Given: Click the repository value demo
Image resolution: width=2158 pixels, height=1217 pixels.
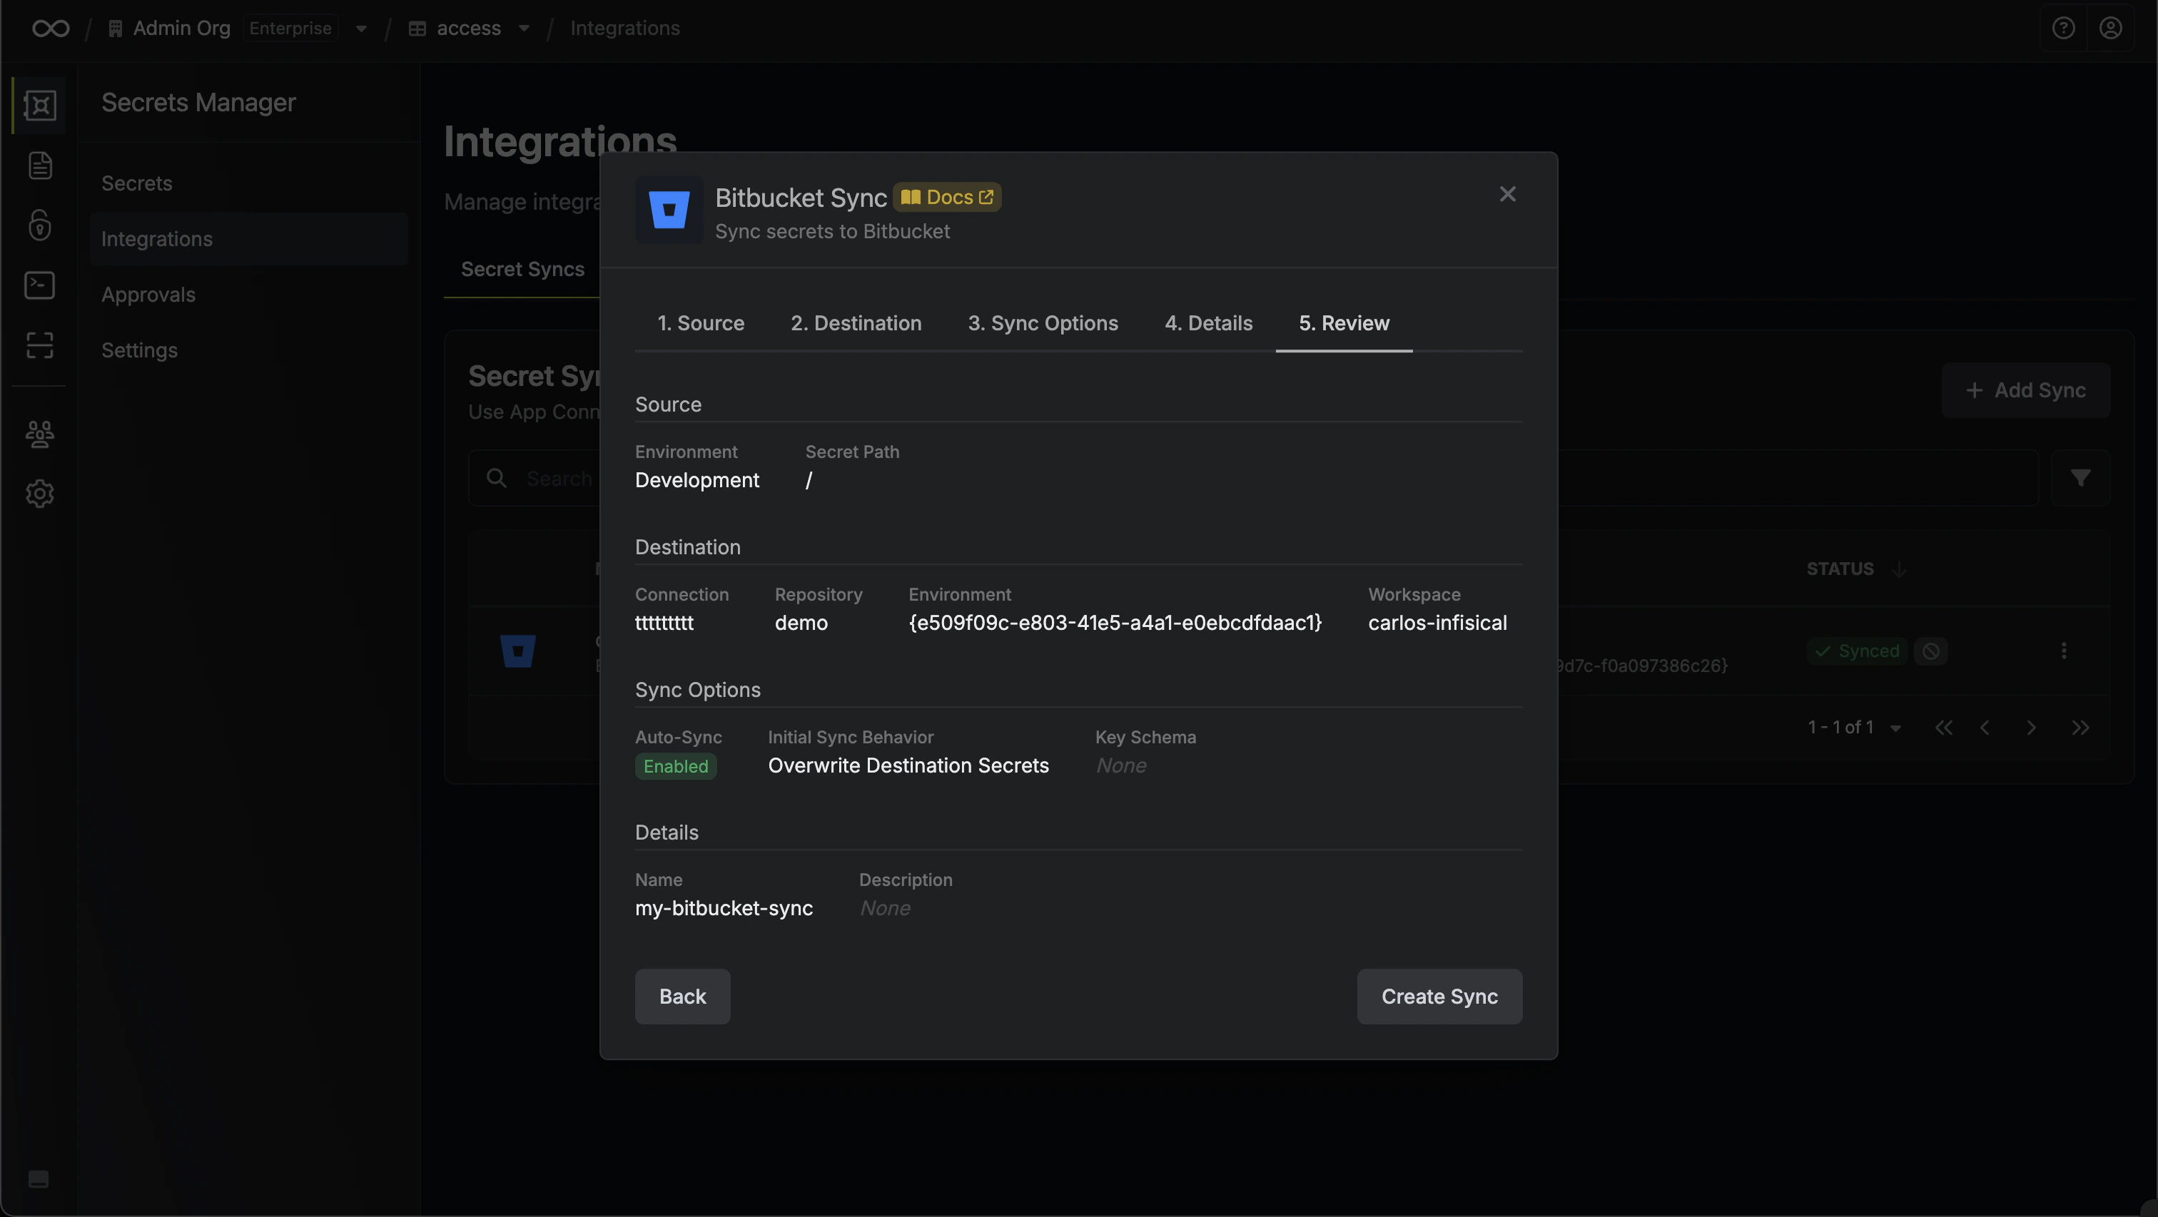Looking at the screenshot, I should tap(801, 623).
